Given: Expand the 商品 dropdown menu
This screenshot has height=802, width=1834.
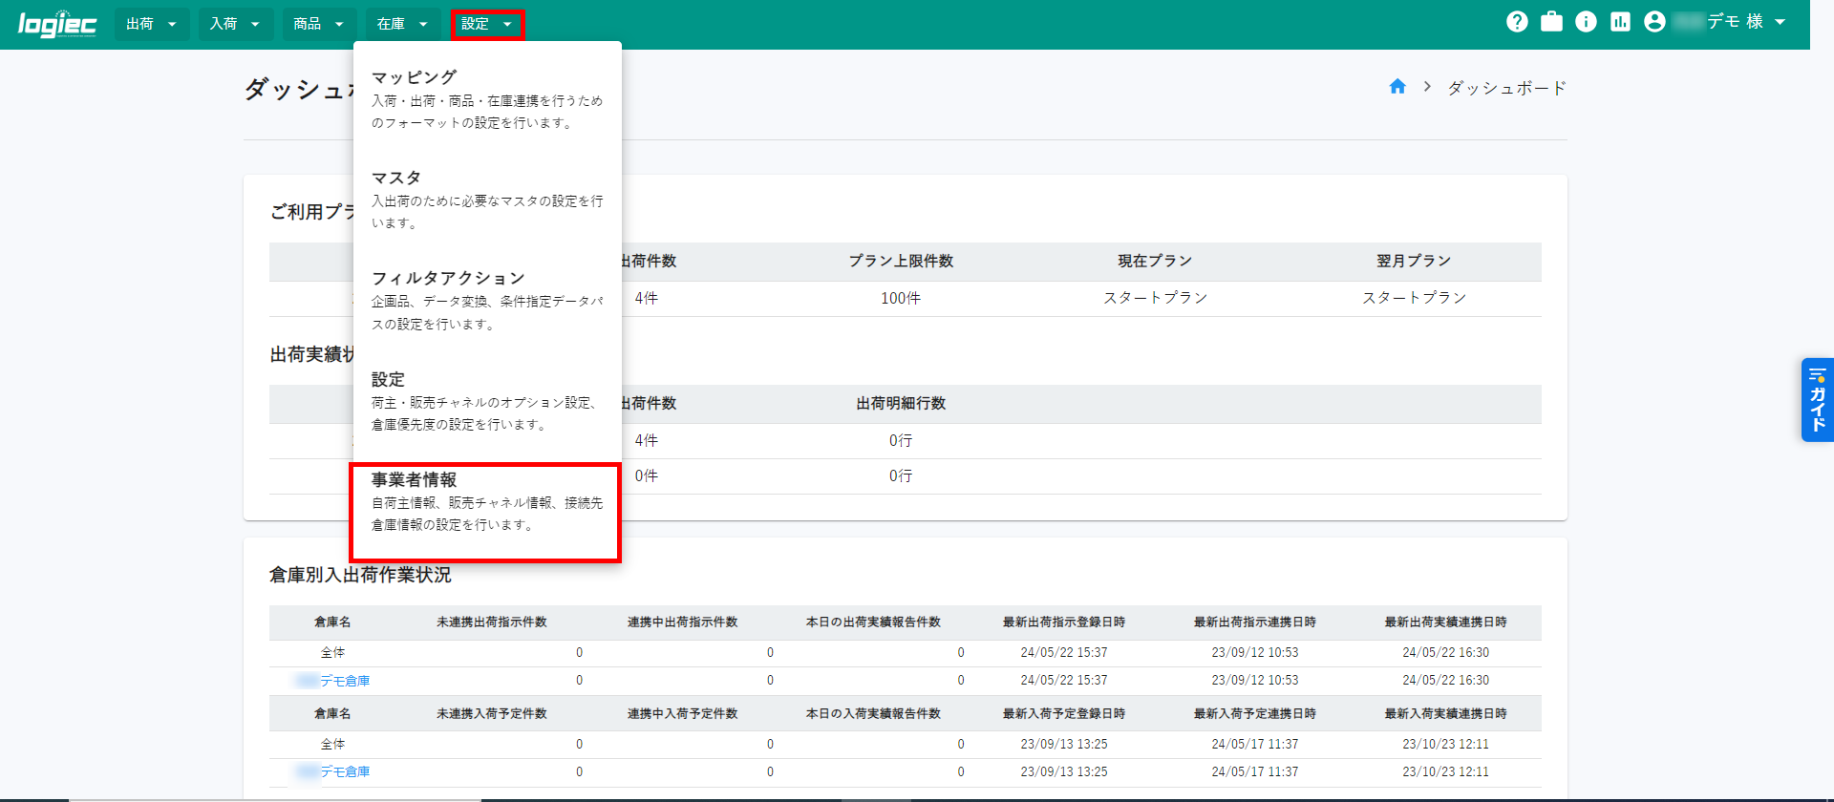Looking at the screenshot, I should click(x=319, y=24).
